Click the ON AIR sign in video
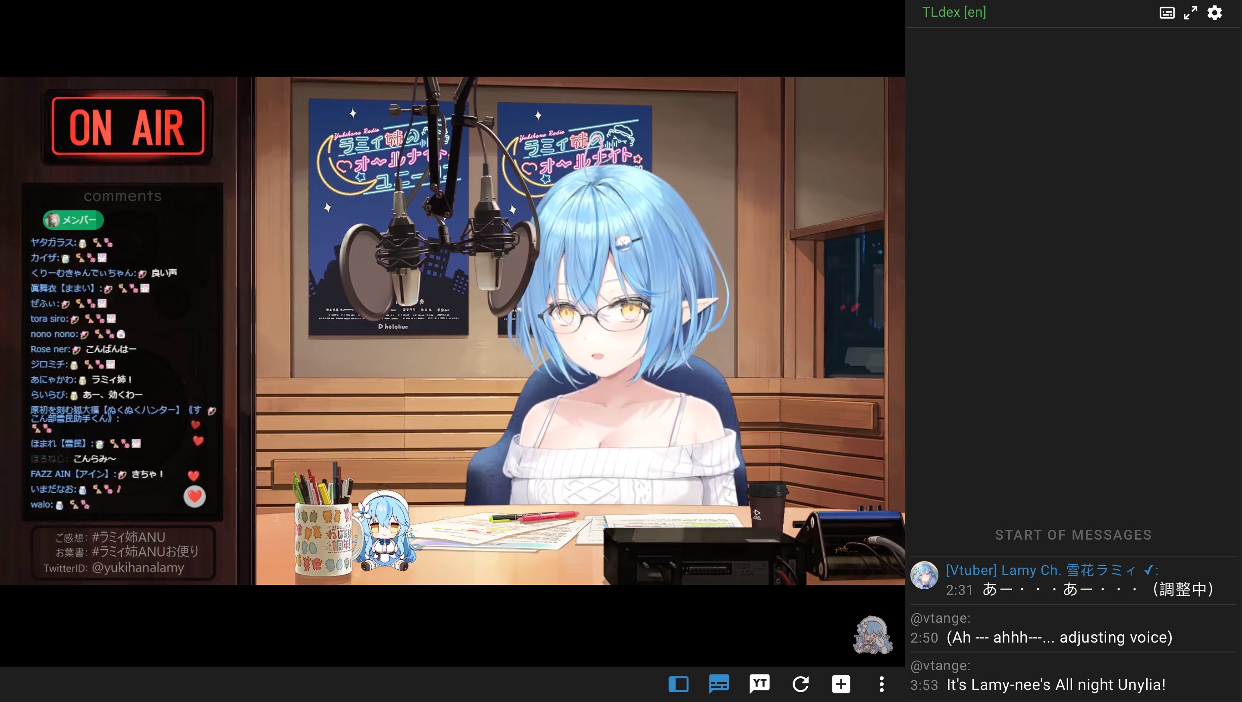 (x=128, y=126)
